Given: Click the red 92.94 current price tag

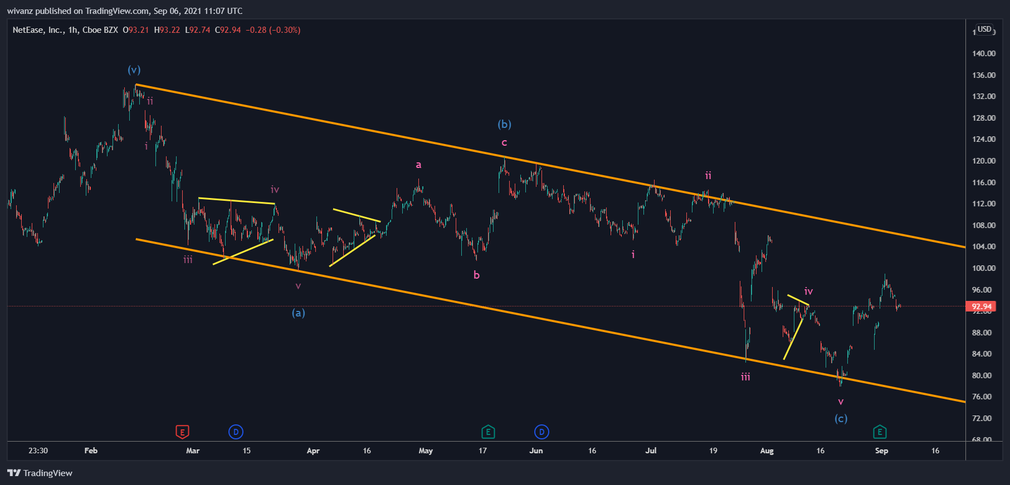Looking at the screenshot, I should [981, 306].
